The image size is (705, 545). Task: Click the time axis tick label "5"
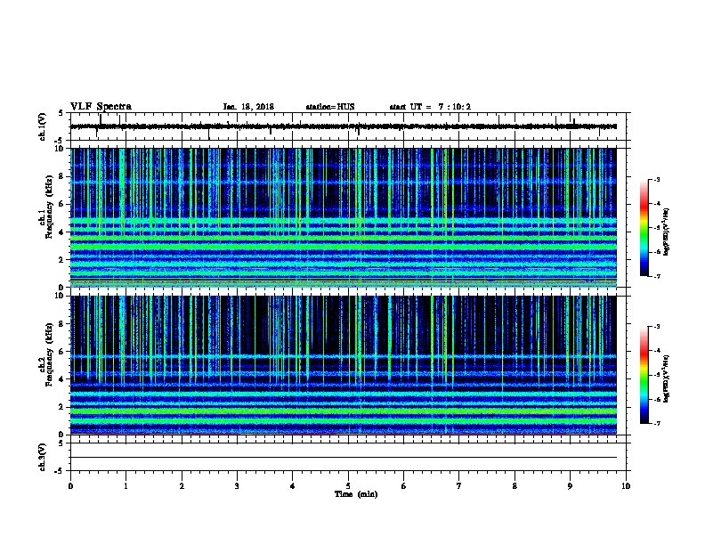[x=348, y=486]
